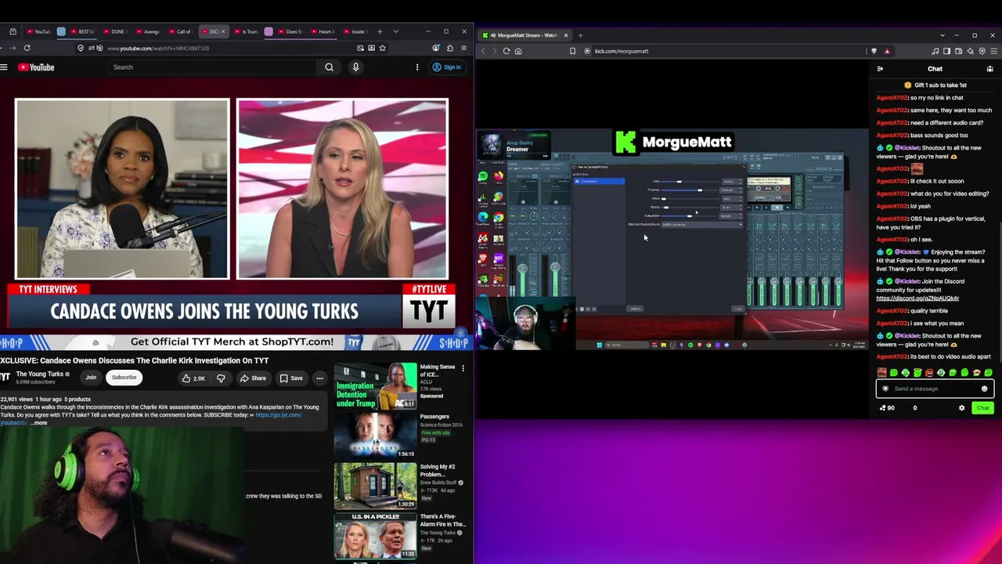Like the video with 2.9K likes
Image resolution: width=1002 pixels, height=564 pixels.
(x=193, y=378)
